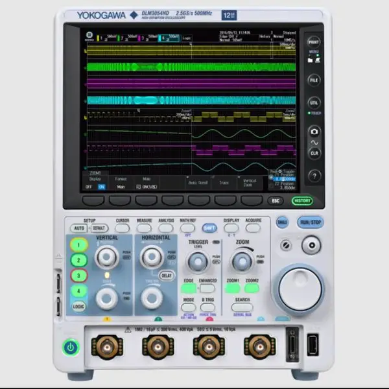389x389 pixels.
Task: Toggle channel 4 button in VERTICAL section
Action: [x=78, y=290]
